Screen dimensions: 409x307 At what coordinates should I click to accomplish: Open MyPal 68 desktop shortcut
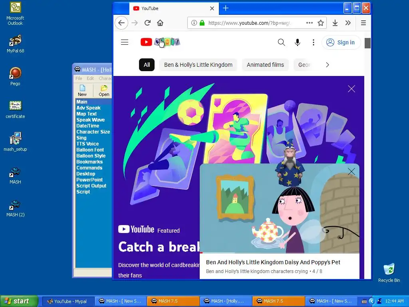[x=15, y=44]
